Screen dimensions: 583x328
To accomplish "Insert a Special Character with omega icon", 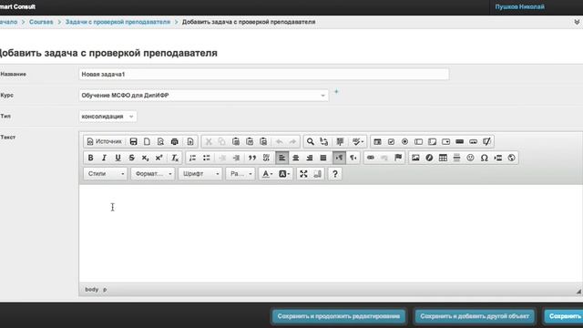I will click(484, 158).
